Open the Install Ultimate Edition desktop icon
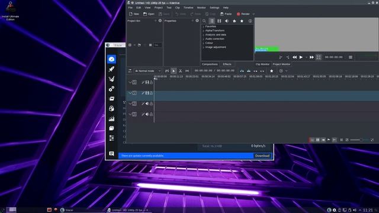 10,11
